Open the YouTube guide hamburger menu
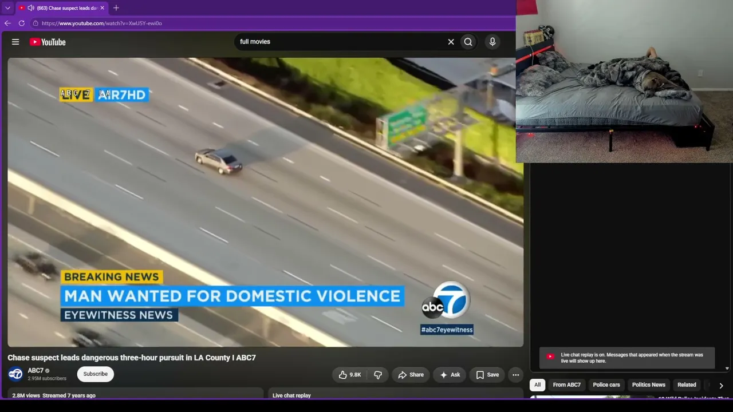The image size is (733, 412). pyautogui.click(x=15, y=42)
